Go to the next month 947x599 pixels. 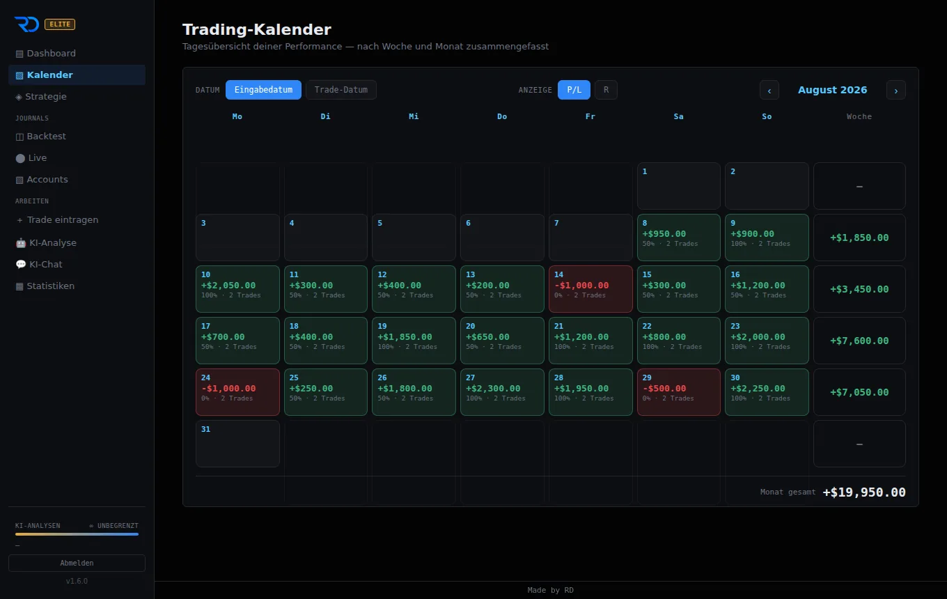point(896,90)
